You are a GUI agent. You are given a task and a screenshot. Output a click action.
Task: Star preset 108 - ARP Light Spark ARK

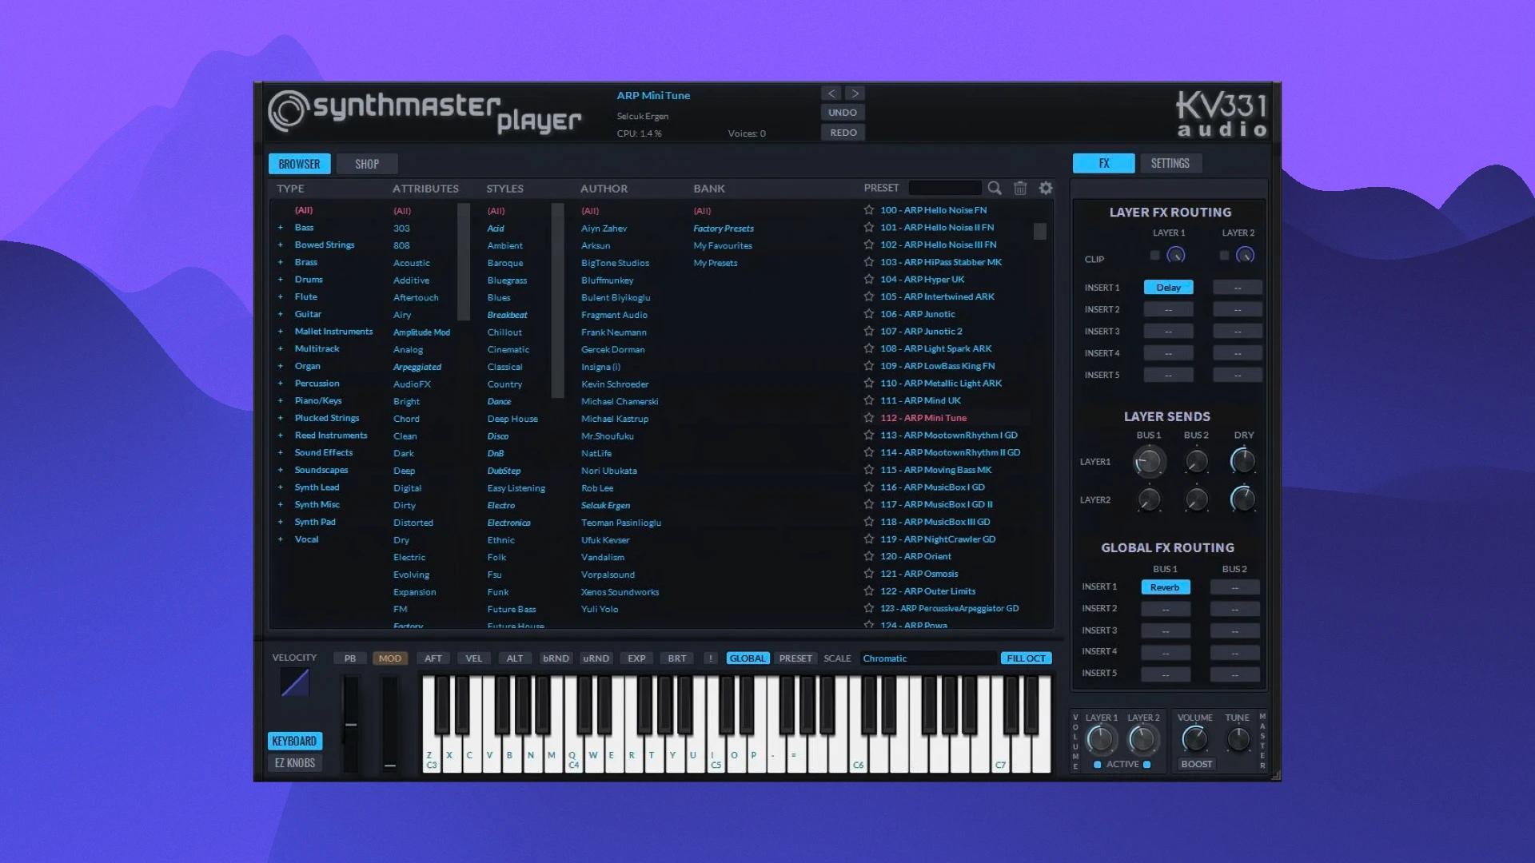tap(869, 348)
